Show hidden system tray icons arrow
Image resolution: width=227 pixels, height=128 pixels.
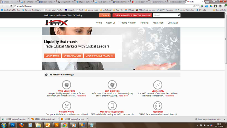[x=197, y=125]
